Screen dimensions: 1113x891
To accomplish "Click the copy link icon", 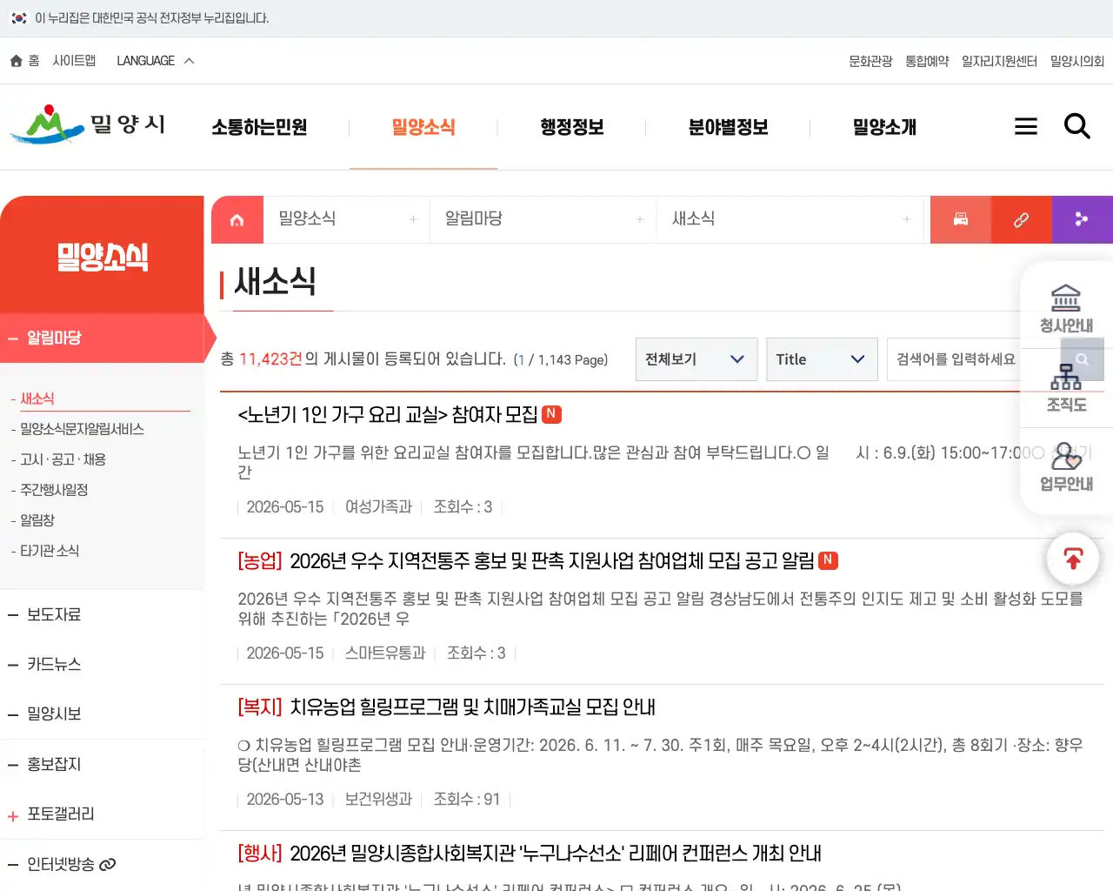I will [x=1022, y=219].
